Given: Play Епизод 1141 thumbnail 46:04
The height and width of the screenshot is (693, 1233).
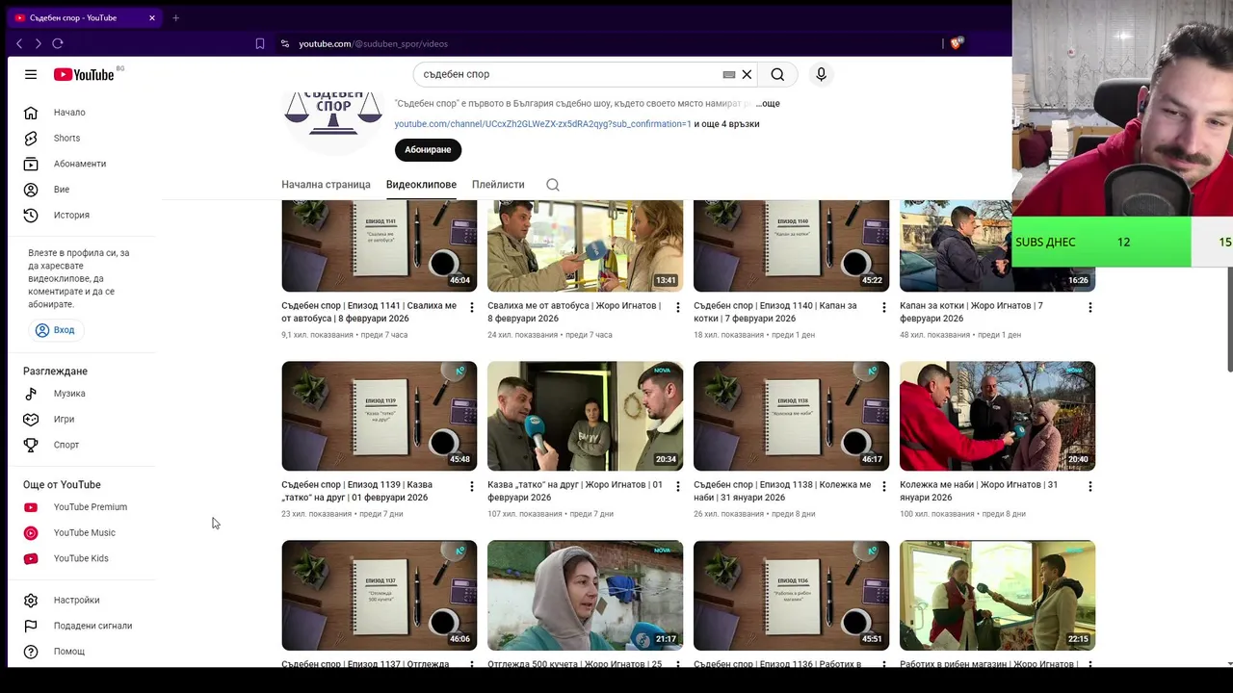Looking at the screenshot, I should point(379,245).
